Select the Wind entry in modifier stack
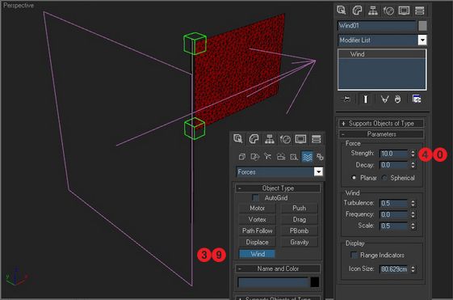Screen dimensions: 453x300 pyautogui.click(x=382, y=54)
